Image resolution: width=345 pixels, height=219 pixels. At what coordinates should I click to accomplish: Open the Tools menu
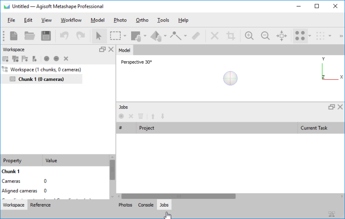pyautogui.click(x=163, y=20)
